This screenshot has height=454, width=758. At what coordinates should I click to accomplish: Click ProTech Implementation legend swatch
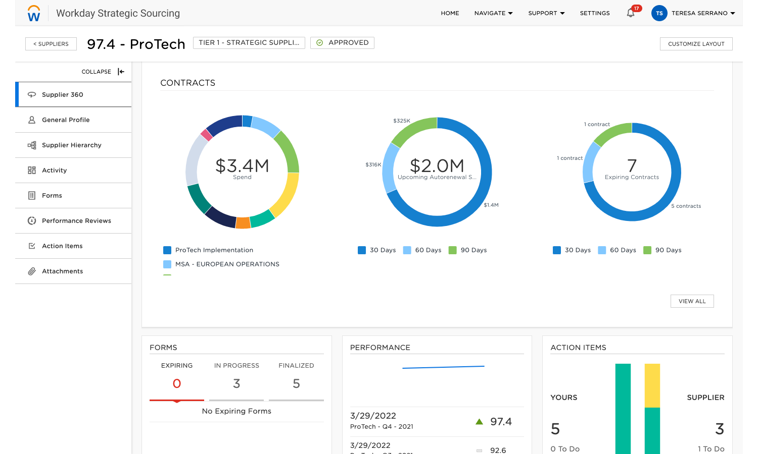(167, 250)
